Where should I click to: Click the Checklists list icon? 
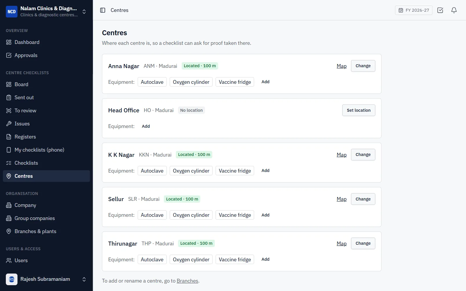click(x=9, y=163)
